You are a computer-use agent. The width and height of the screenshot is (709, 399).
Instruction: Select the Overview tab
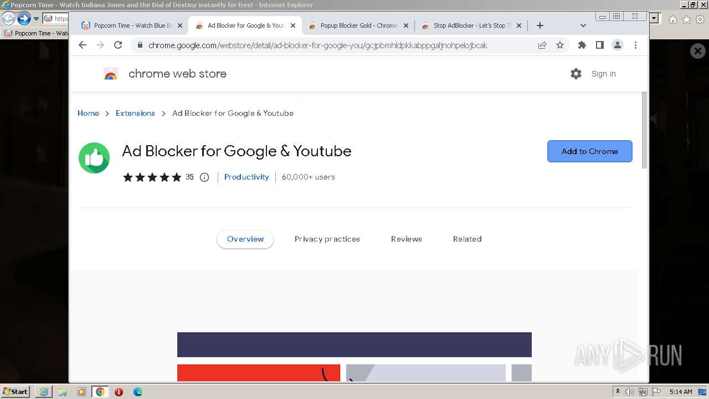pos(245,239)
